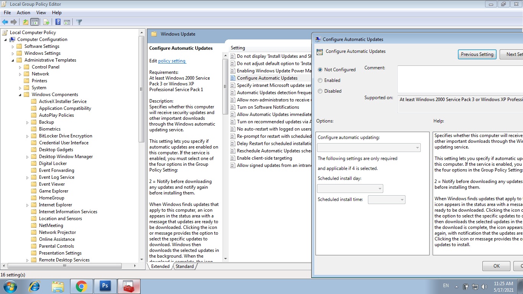Select the Disabled radio button
The image size is (523, 294).
pyautogui.click(x=320, y=91)
